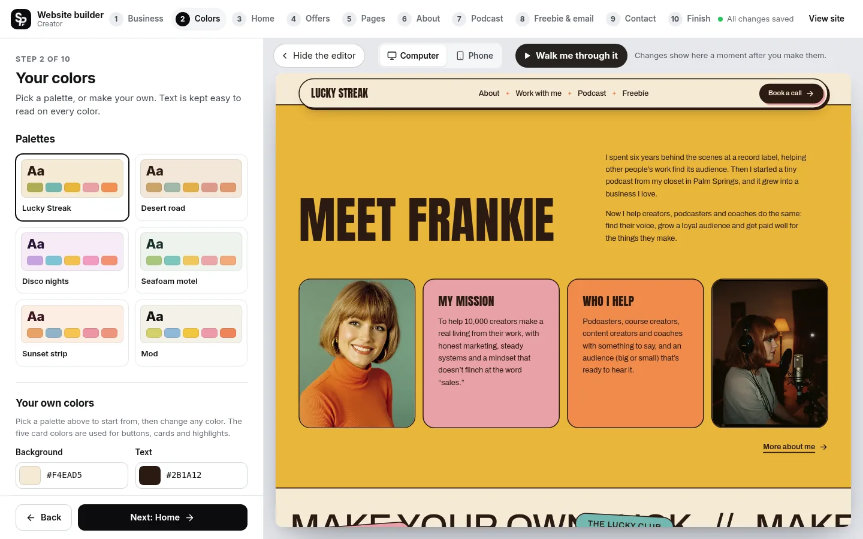Screen dimensions: 863x539
Task: Click the STEP 2 OF 10 label
Action: (43, 59)
